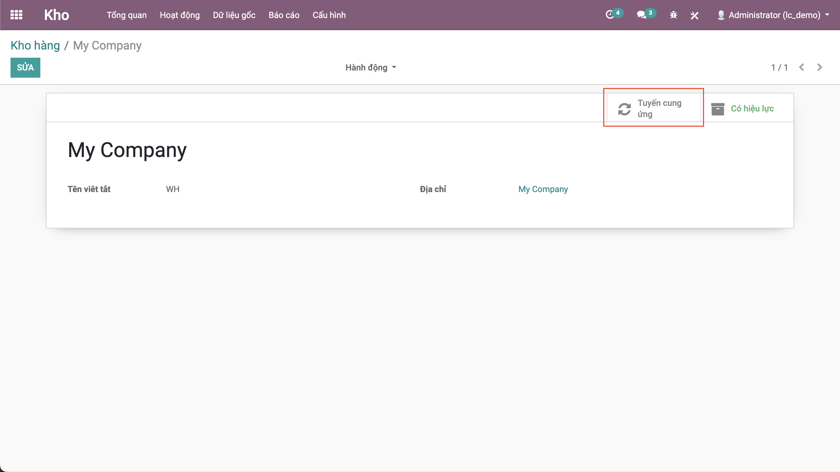The image size is (840, 472).
Task: Open the Tổng quan menu
Action: pyautogui.click(x=126, y=15)
